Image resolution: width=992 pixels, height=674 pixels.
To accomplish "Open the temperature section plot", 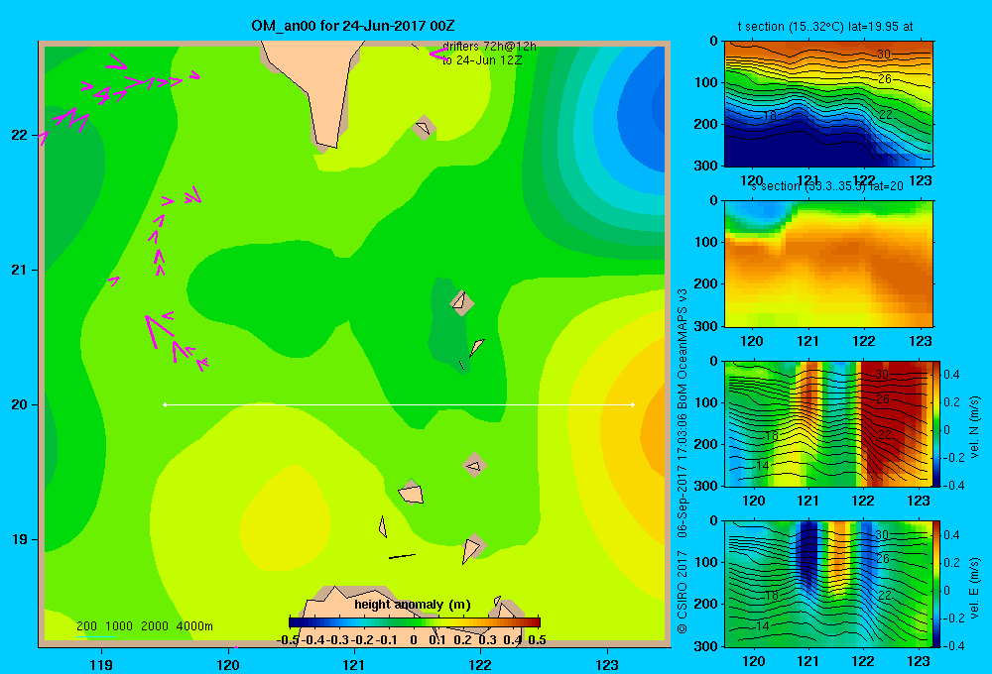I will pyautogui.click(x=828, y=104).
